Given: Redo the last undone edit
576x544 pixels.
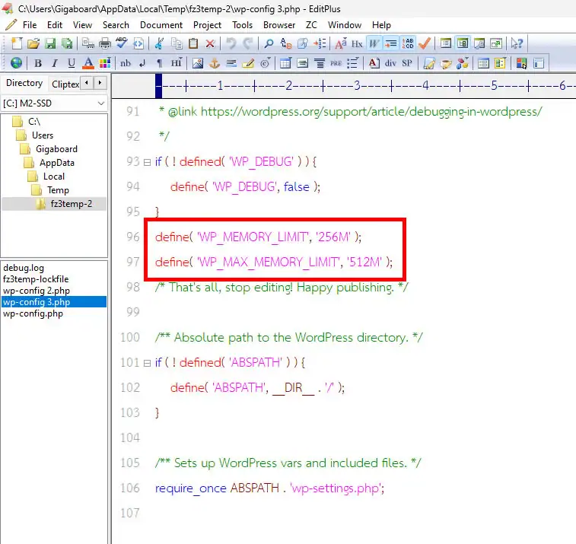Looking at the screenshot, I should pyautogui.click(x=248, y=43).
